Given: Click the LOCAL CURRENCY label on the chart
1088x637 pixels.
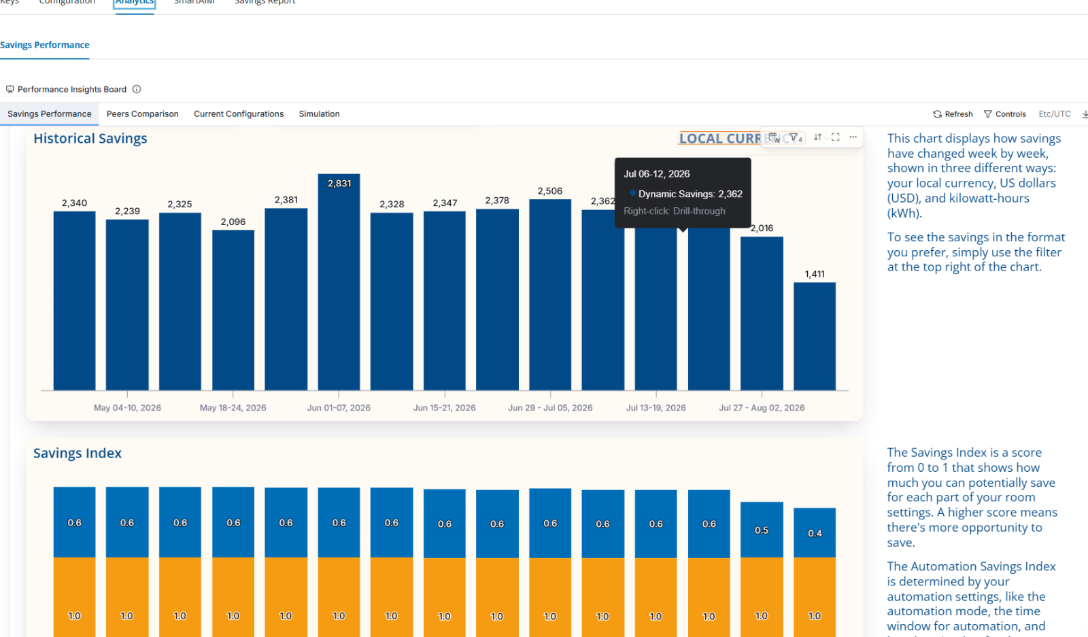Looking at the screenshot, I should 721,139.
